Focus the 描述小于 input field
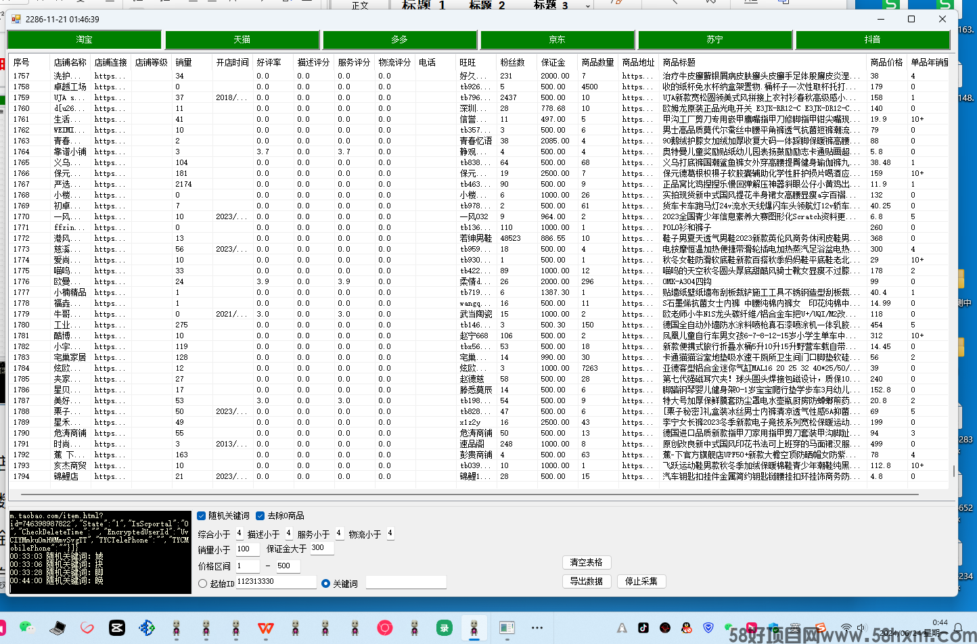The image size is (977, 644). point(288,534)
